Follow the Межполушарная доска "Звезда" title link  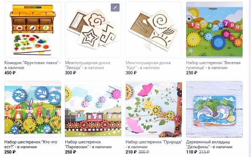point(87,65)
